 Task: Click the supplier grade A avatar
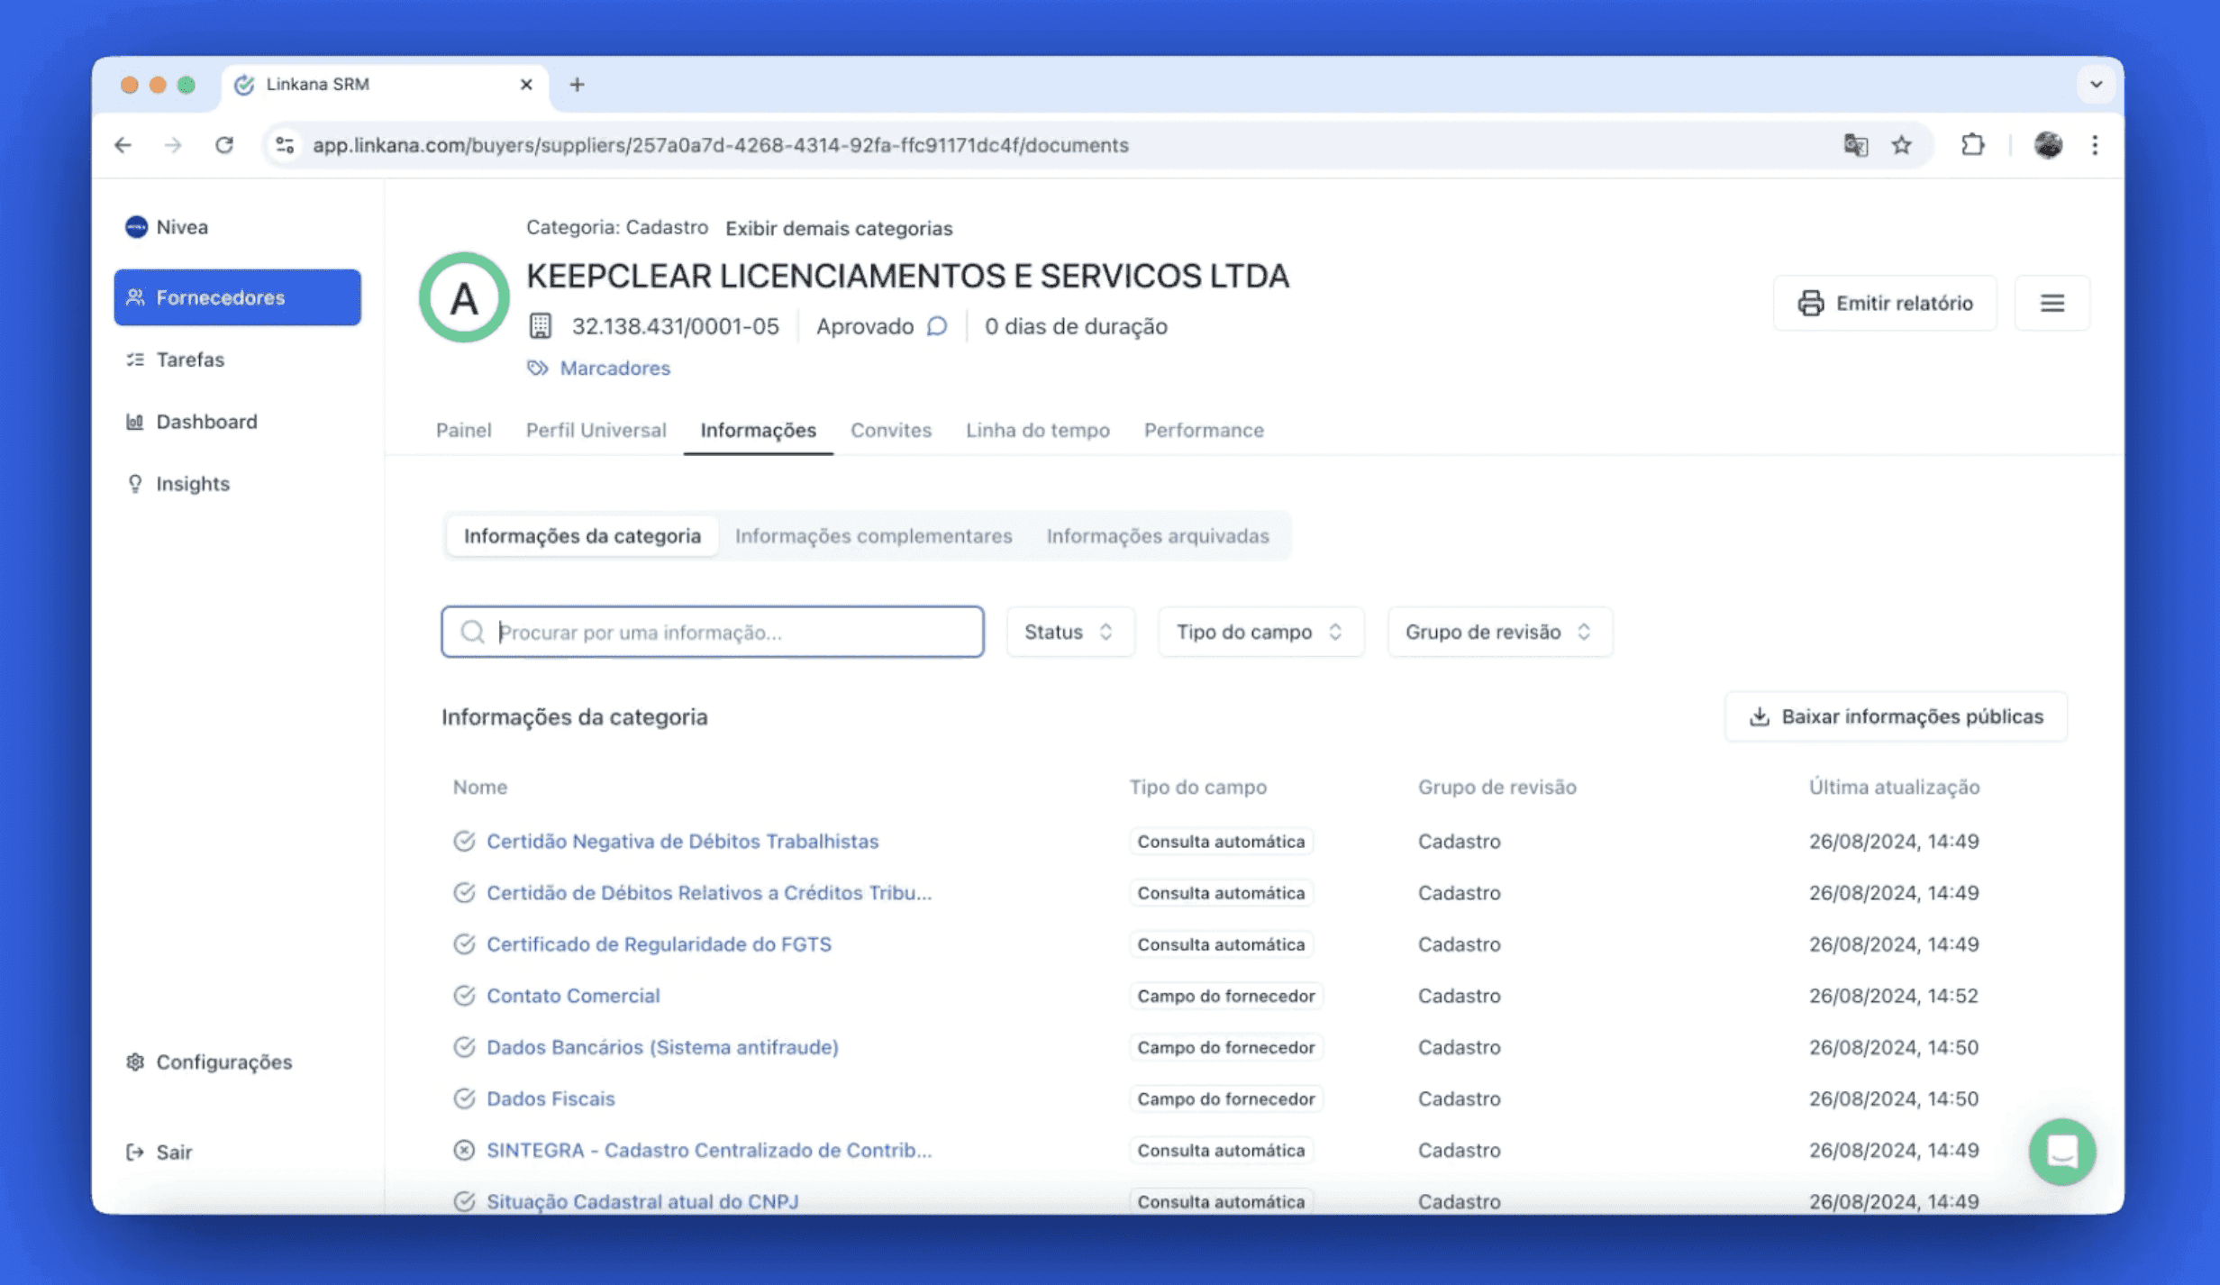[464, 297]
